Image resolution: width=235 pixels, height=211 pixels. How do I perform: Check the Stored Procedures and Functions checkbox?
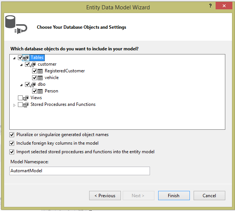[x=20, y=104]
